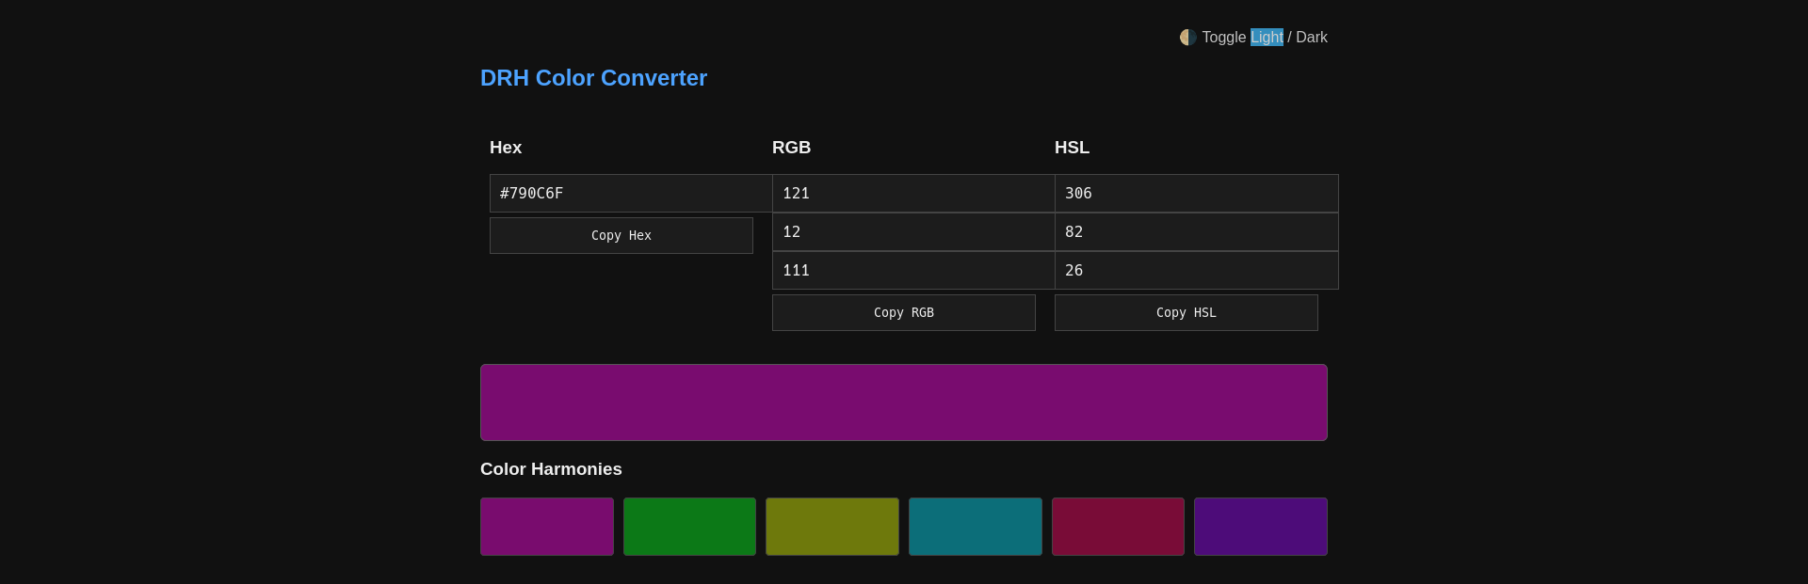
Task: Select the RGB blue field showing 111
Action: point(912,271)
